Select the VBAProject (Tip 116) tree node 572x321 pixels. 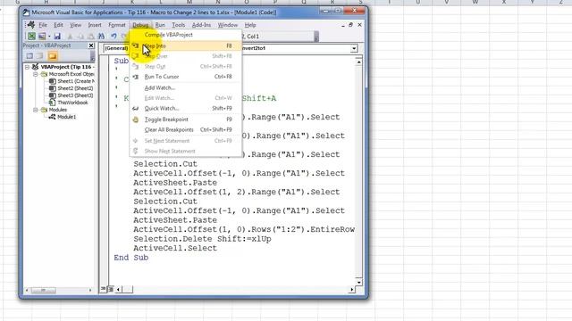pos(67,67)
